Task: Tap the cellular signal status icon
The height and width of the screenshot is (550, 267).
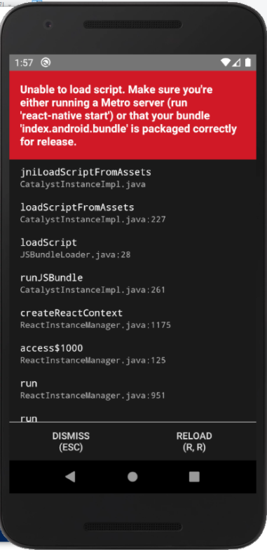Action: click(236, 62)
